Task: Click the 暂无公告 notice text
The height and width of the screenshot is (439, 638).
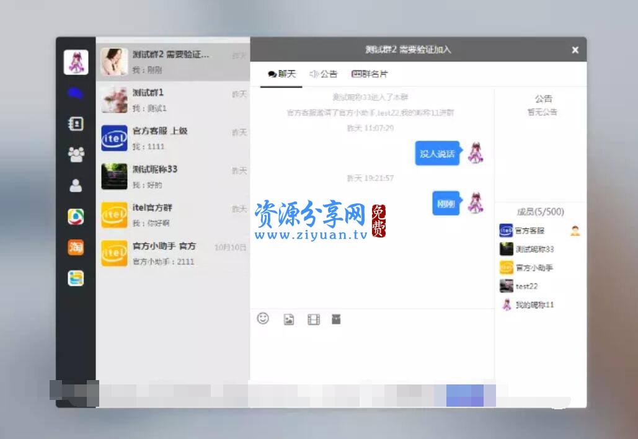Action: 543,112
